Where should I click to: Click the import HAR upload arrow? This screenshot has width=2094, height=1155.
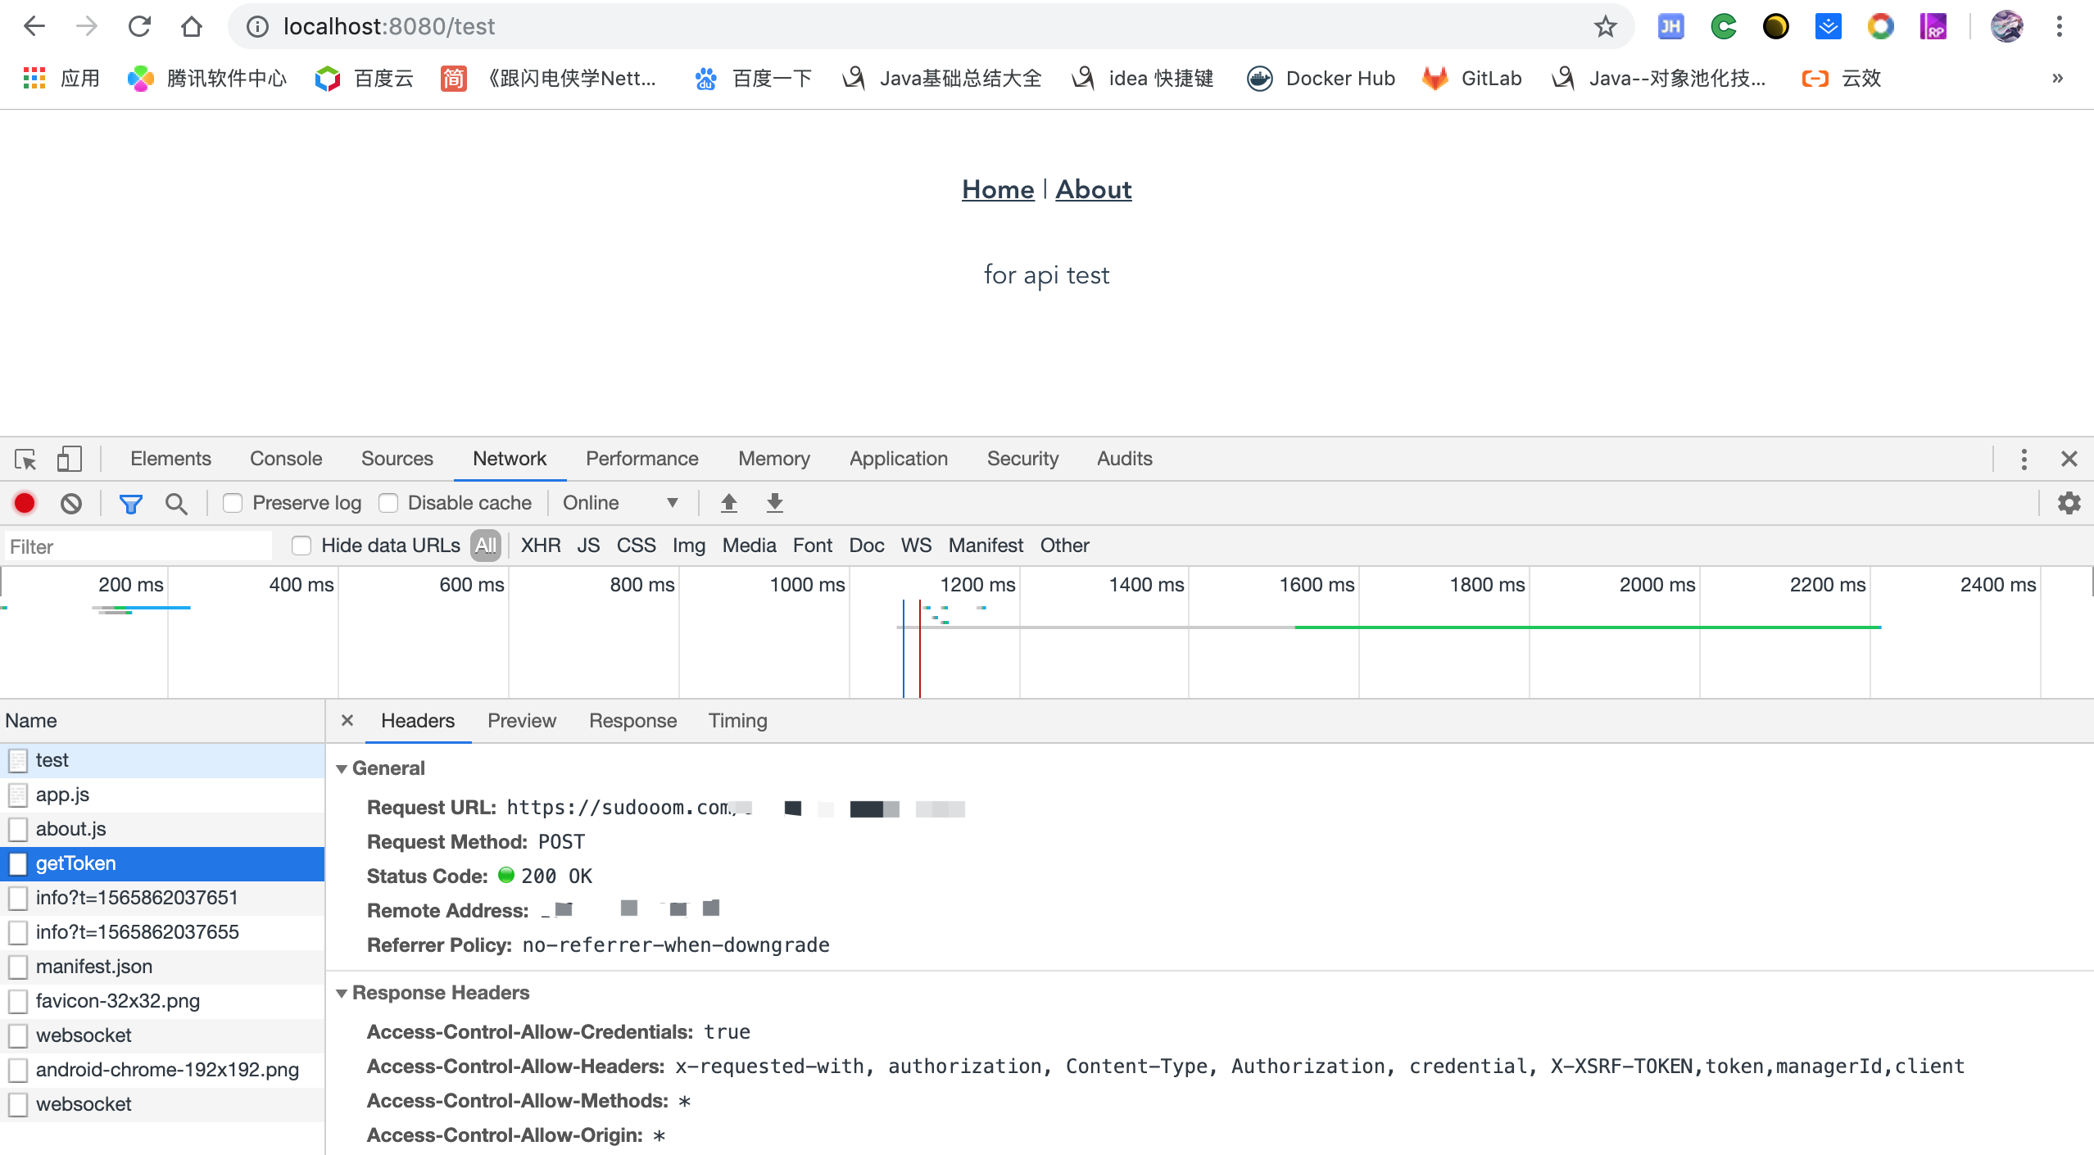pyautogui.click(x=728, y=503)
